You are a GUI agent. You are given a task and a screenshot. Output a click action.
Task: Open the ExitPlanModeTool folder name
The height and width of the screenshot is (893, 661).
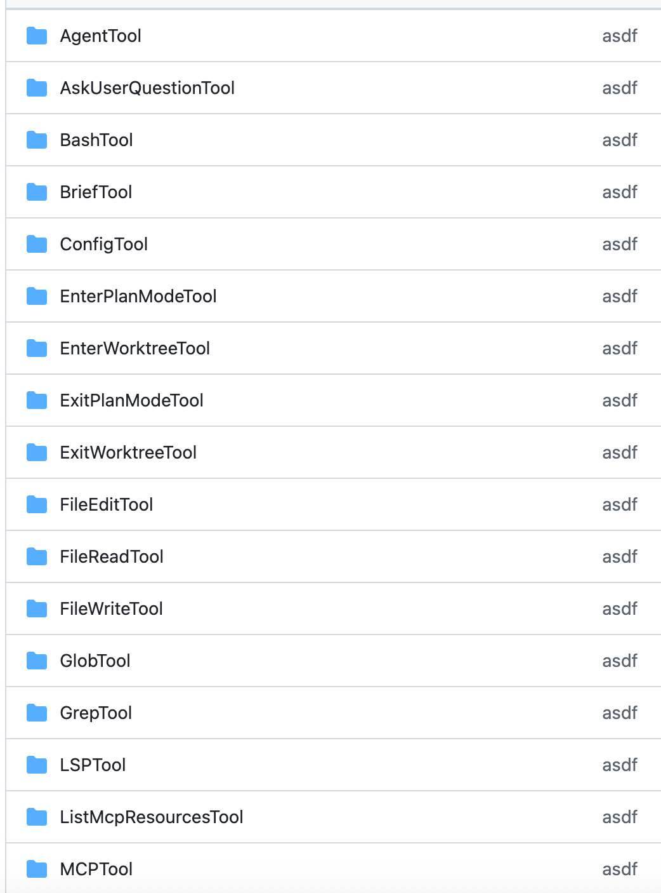(x=131, y=401)
